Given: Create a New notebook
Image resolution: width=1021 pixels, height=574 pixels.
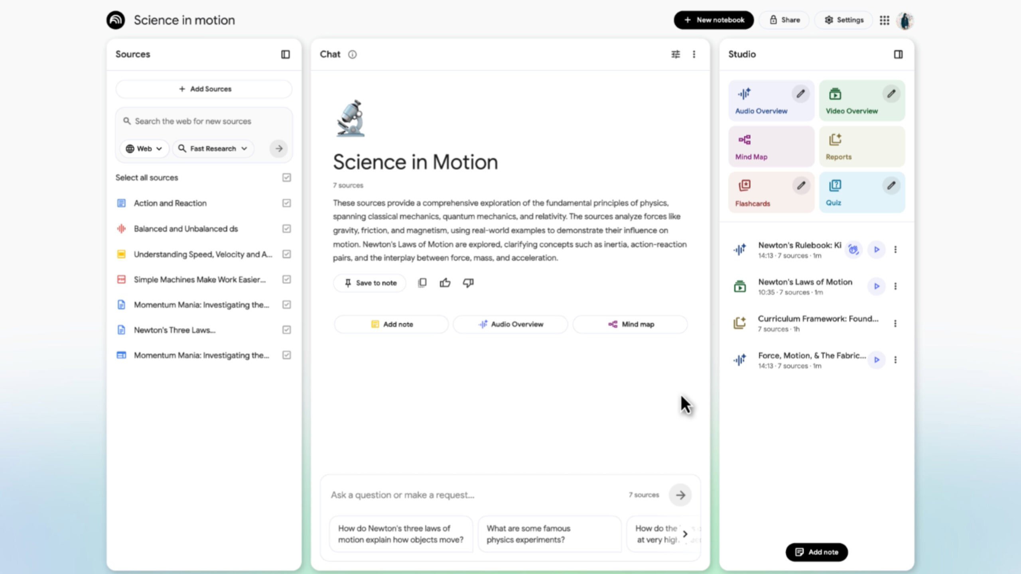Looking at the screenshot, I should tap(714, 20).
